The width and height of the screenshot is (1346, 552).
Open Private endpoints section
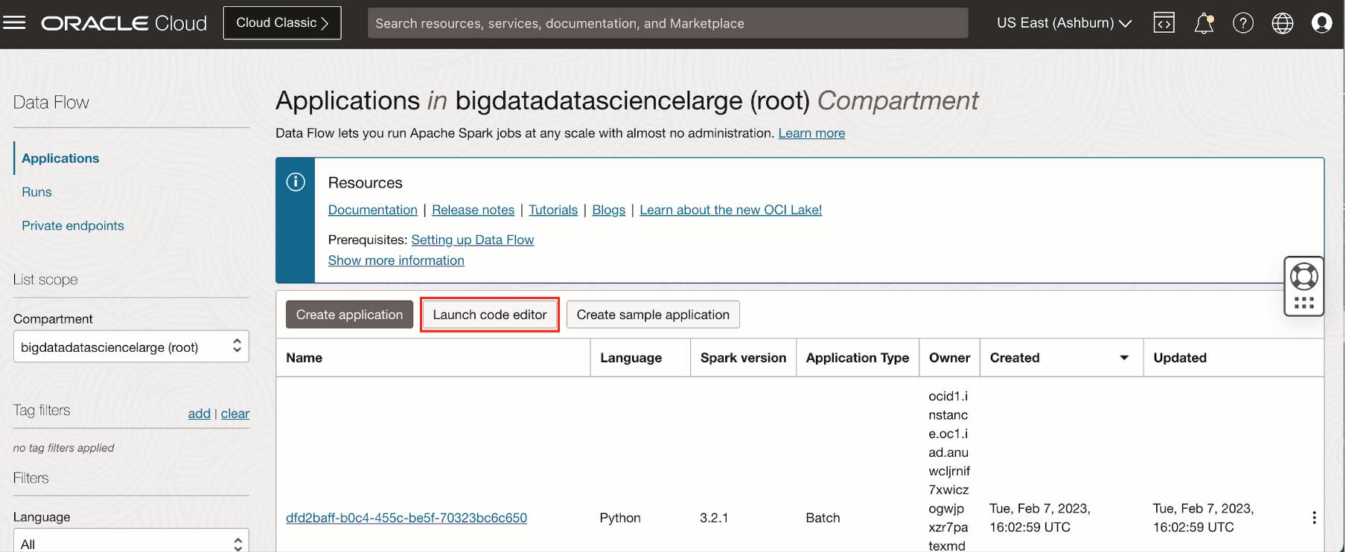(73, 225)
